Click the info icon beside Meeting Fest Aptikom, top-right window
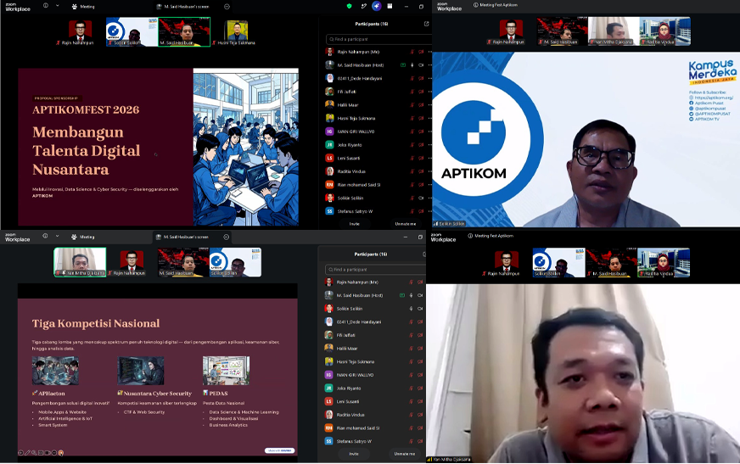The width and height of the screenshot is (740, 464). tap(475, 5)
